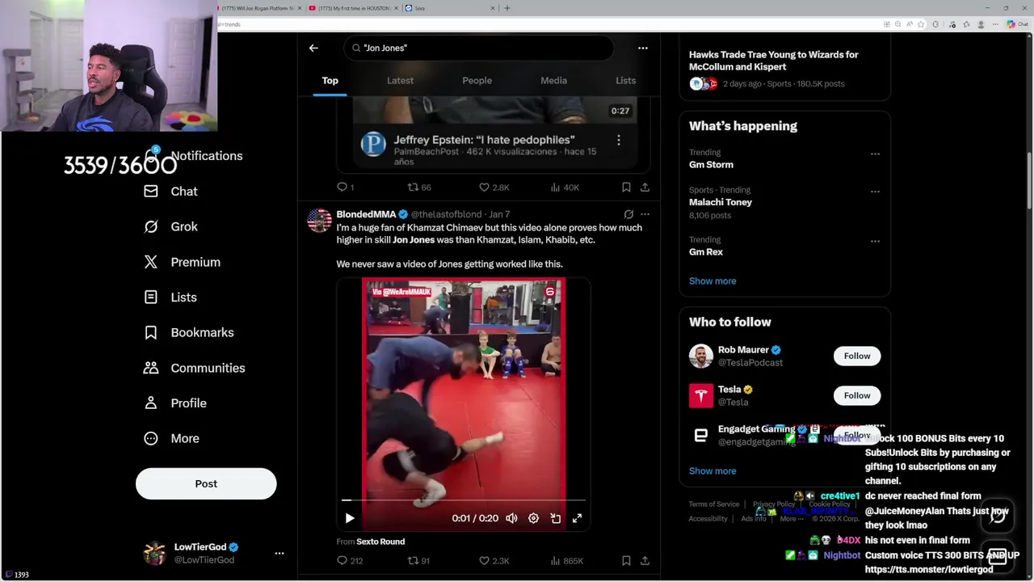
Task: Follow Rob Maurer
Action: 857,356
